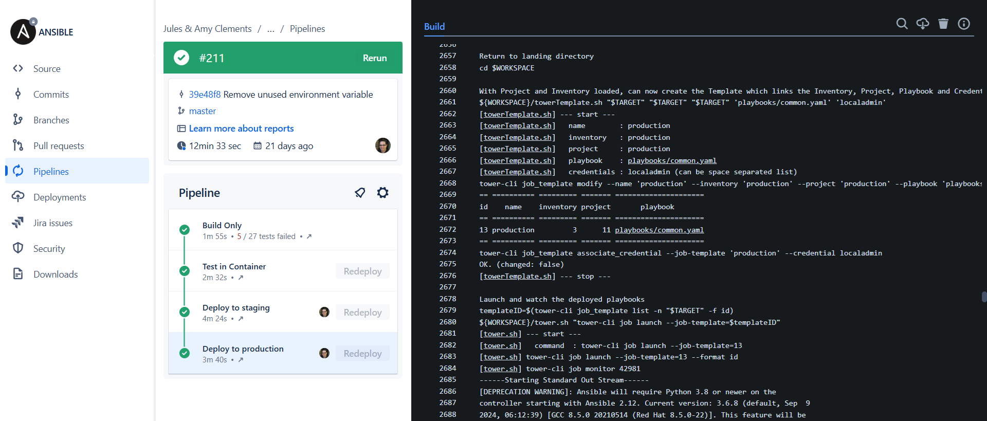Click avatar on Deploy to staging
This screenshot has width=987, height=421.
(324, 312)
